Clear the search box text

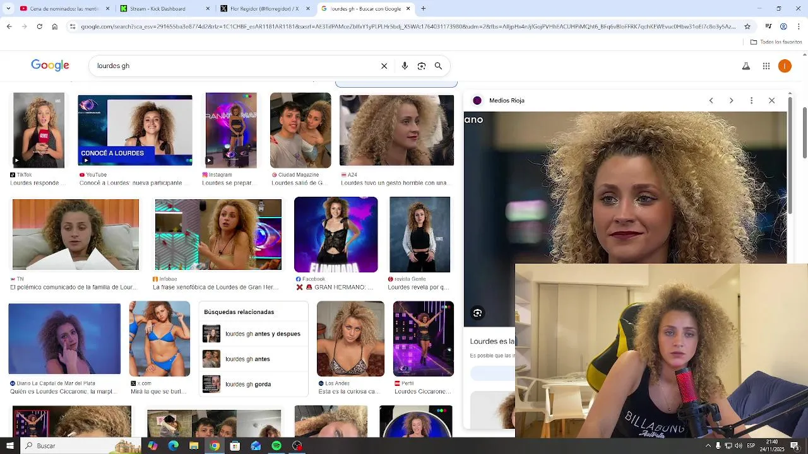pyautogui.click(x=384, y=66)
